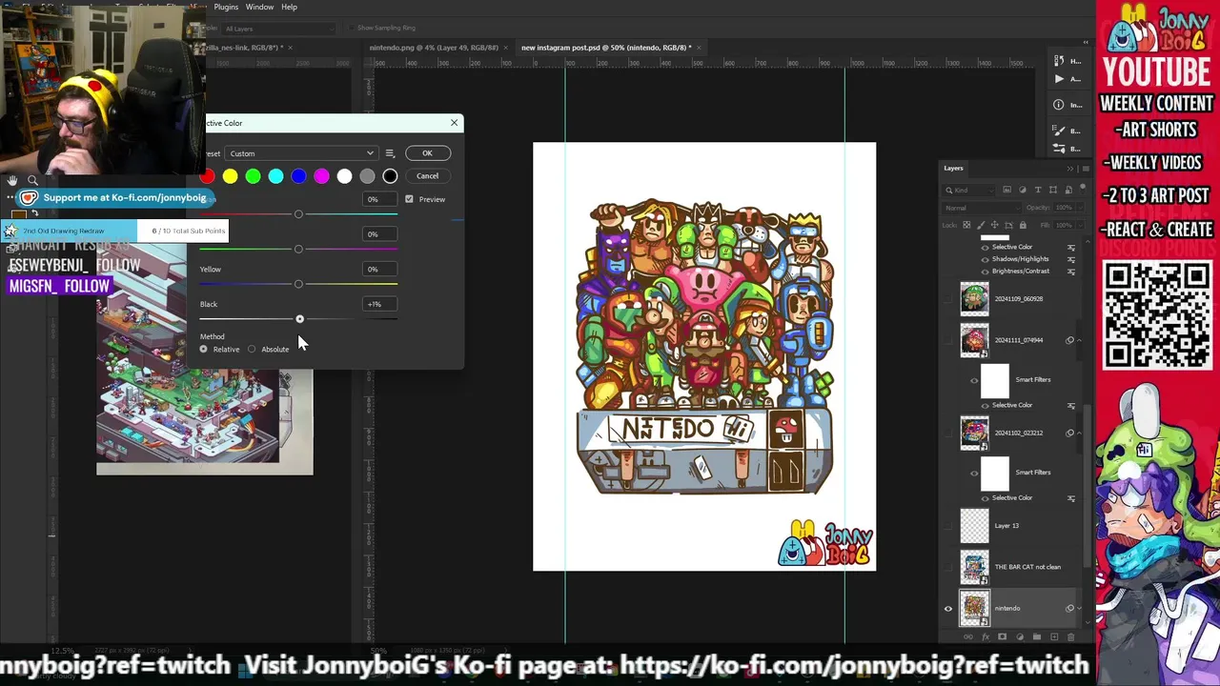Open Selective Color preset options menu icon
The image size is (1220, 686).
pyautogui.click(x=390, y=153)
